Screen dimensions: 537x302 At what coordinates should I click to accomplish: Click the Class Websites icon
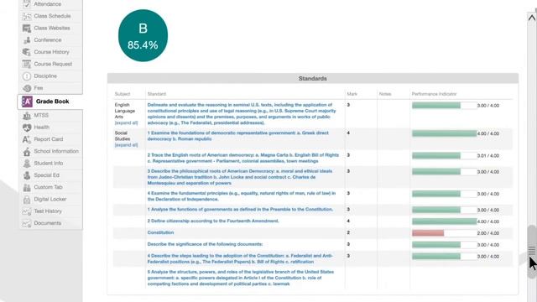pyautogui.click(x=27, y=28)
